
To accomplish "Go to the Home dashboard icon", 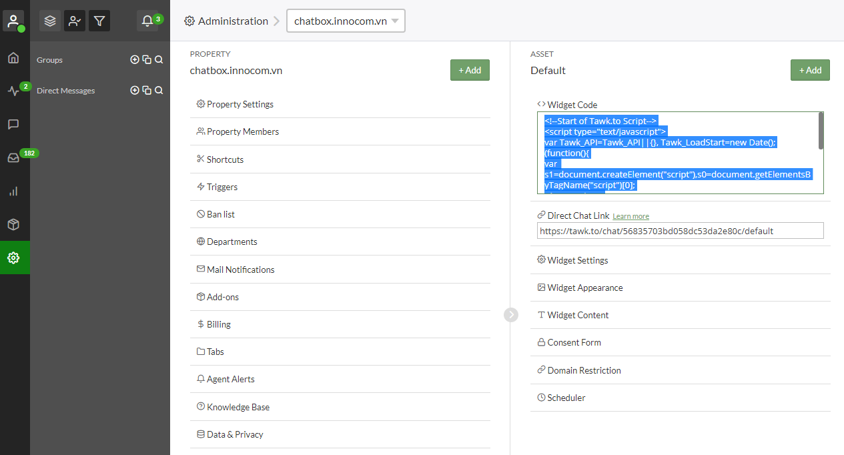I will (13, 58).
